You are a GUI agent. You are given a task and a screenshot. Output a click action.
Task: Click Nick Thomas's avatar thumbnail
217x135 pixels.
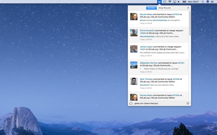pyautogui.click(x=134, y=81)
